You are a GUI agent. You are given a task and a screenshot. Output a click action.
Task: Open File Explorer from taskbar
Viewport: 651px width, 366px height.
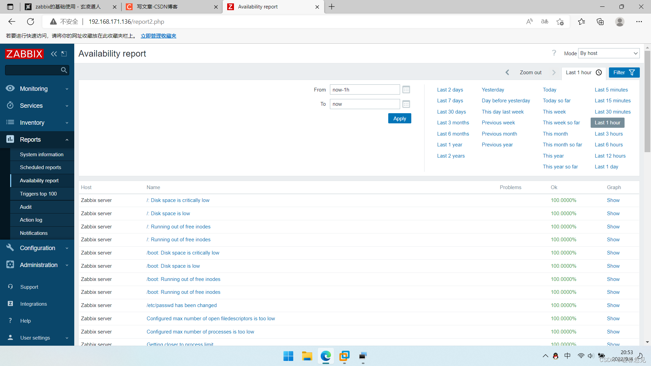coord(307,356)
